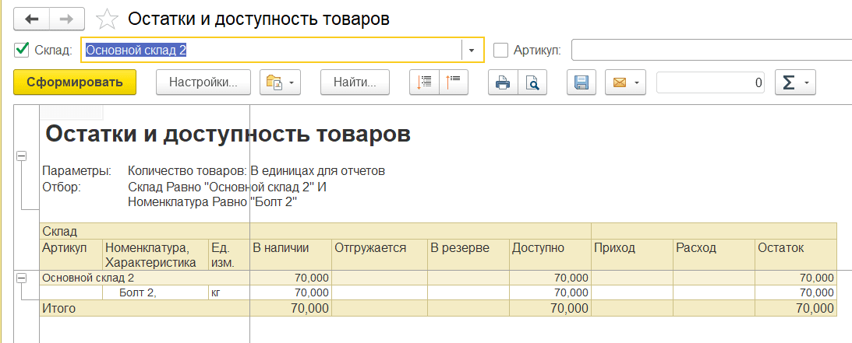Image resolution: width=852 pixels, height=343 pixels.
Task: Save the report with diskette icon
Action: [582, 83]
